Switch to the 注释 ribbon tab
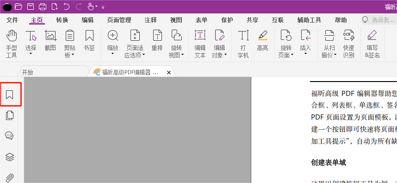Viewport: 397px width, 183px height. 151,20
